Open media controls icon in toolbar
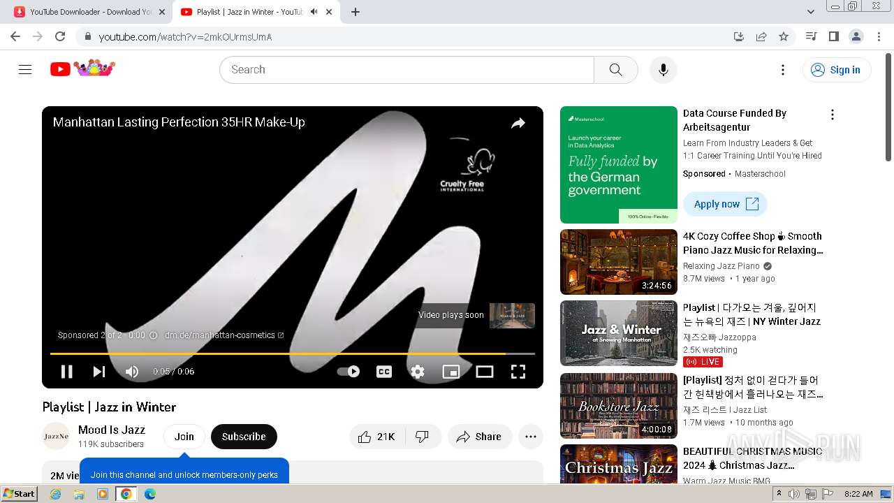 pyautogui.click(x=811, y=36)
